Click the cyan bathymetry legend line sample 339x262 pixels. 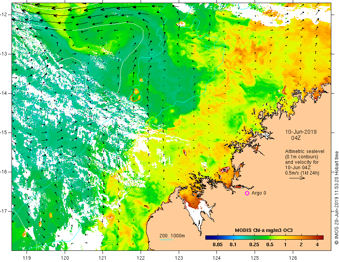pyautogui.click(x=166, y=240)
